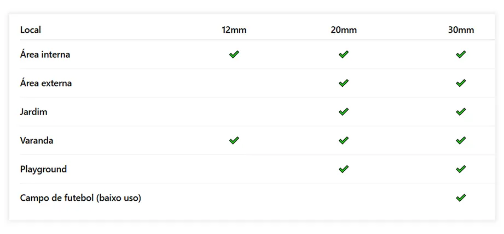The image size is (504, 234).
Task: Click the 12mm checkmark for Varanda
Action: click(234, 141)
